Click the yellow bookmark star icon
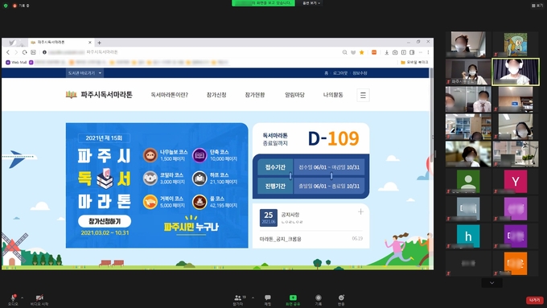547x308 pixels. click(x=362, y=52)
